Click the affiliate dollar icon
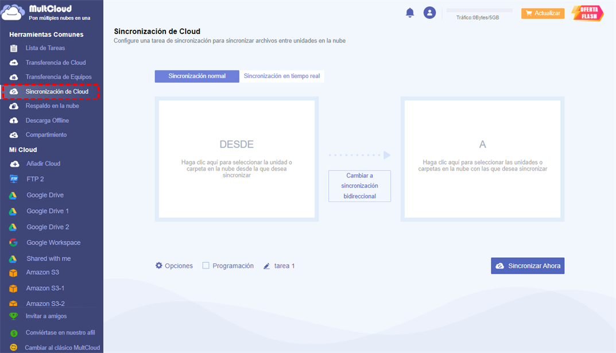616x353 pixels. 14,333
